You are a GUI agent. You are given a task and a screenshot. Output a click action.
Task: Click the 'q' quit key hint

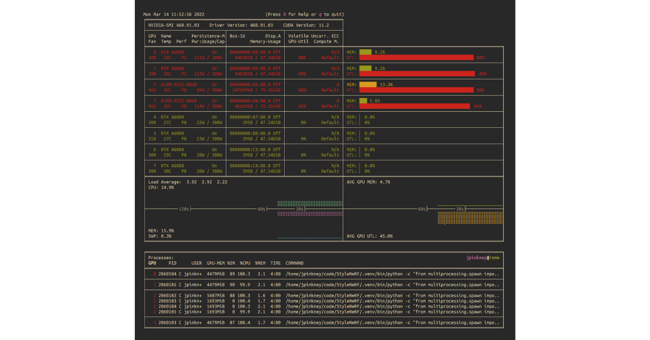[x=318, y=14]
